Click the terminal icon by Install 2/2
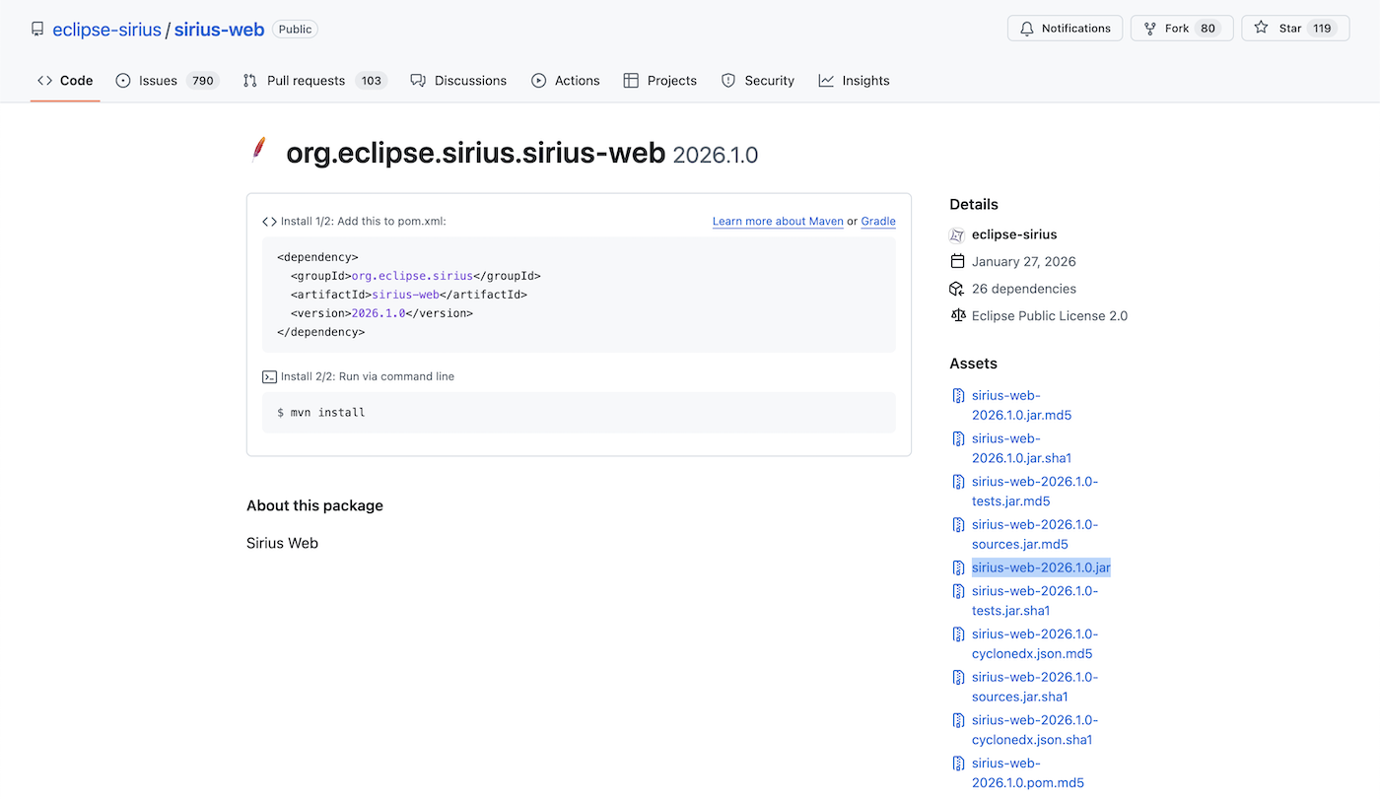The width and height of the screenshot is (1380, 799). pos(269,376)
